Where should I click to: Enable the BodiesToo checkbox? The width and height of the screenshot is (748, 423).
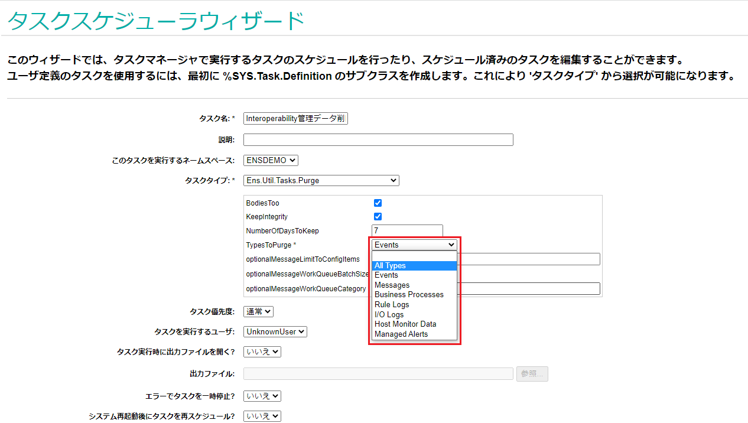pyautogui.click(x=378, y=203)
